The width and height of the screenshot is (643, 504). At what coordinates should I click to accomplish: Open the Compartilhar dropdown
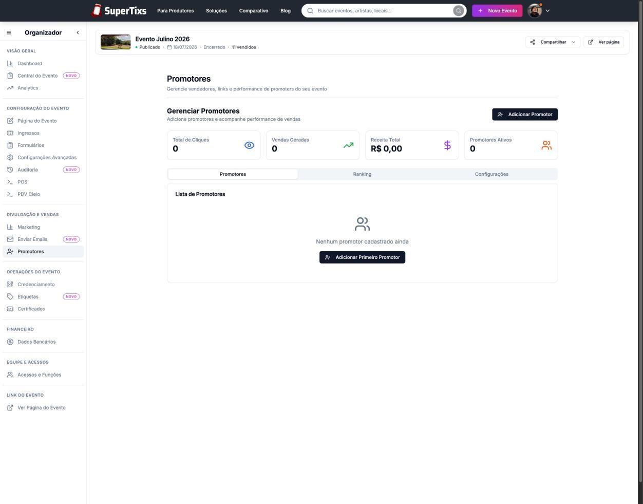point(553,42)
